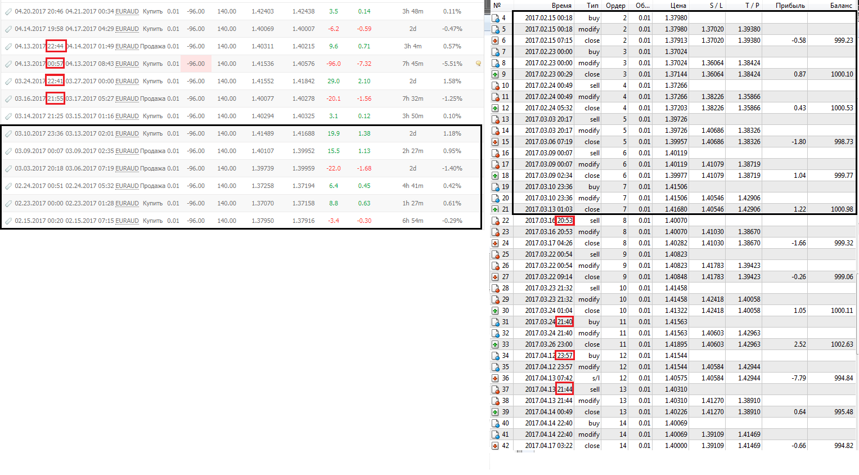Sort results by the Тип column header
859x475 pixels.
click(593, 6)
